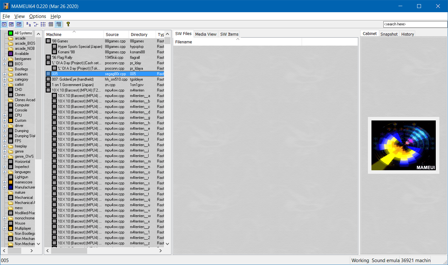This screenshot has height=265, width=448.
Task: Click the icon beside Konami '88
Action: pos(54,52)
